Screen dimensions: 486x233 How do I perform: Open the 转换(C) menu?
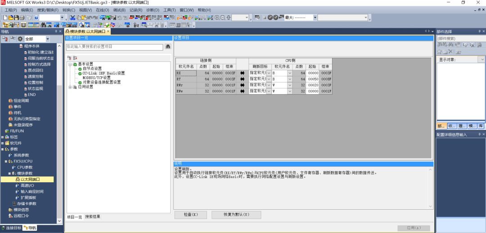pyautogui.click(x=69, y=10)
